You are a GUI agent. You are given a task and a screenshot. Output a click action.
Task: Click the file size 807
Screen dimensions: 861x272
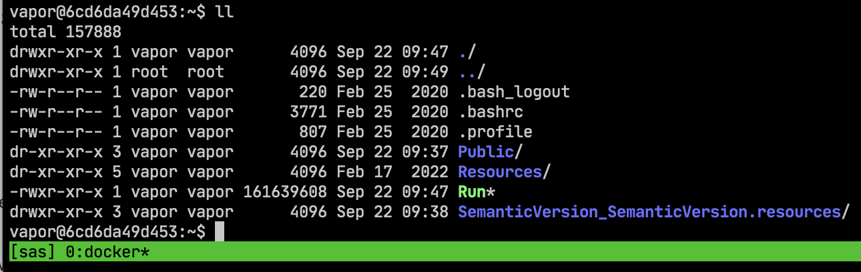coord(313,131)
